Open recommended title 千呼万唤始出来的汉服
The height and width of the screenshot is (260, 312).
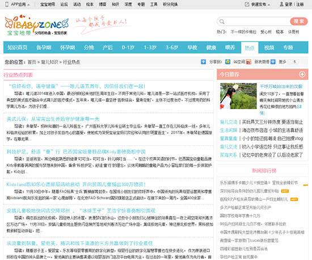coord(281,86)
